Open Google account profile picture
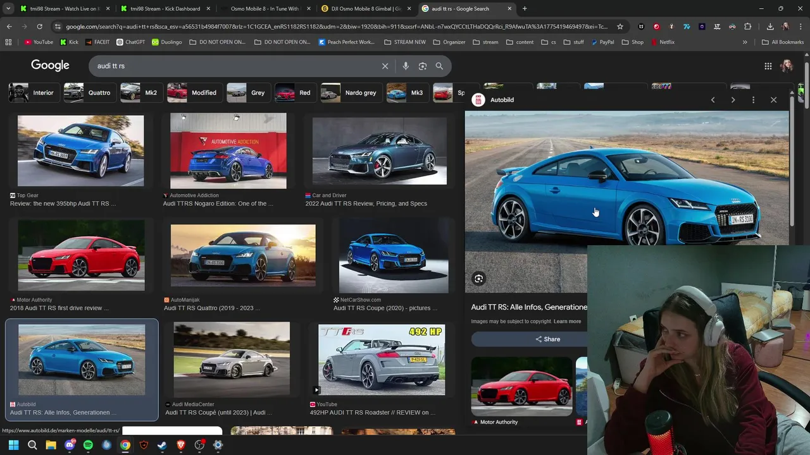This screenshot has height=455, width=810. tap(787, 66)
